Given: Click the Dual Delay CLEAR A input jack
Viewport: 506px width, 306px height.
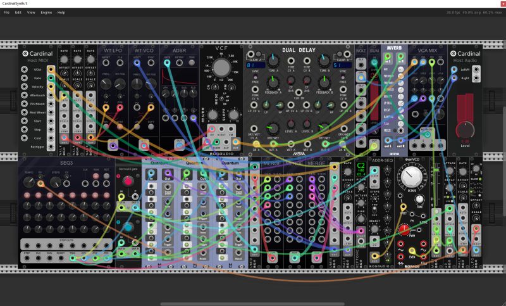Looking at the screenshot, I should pos(250,54).
